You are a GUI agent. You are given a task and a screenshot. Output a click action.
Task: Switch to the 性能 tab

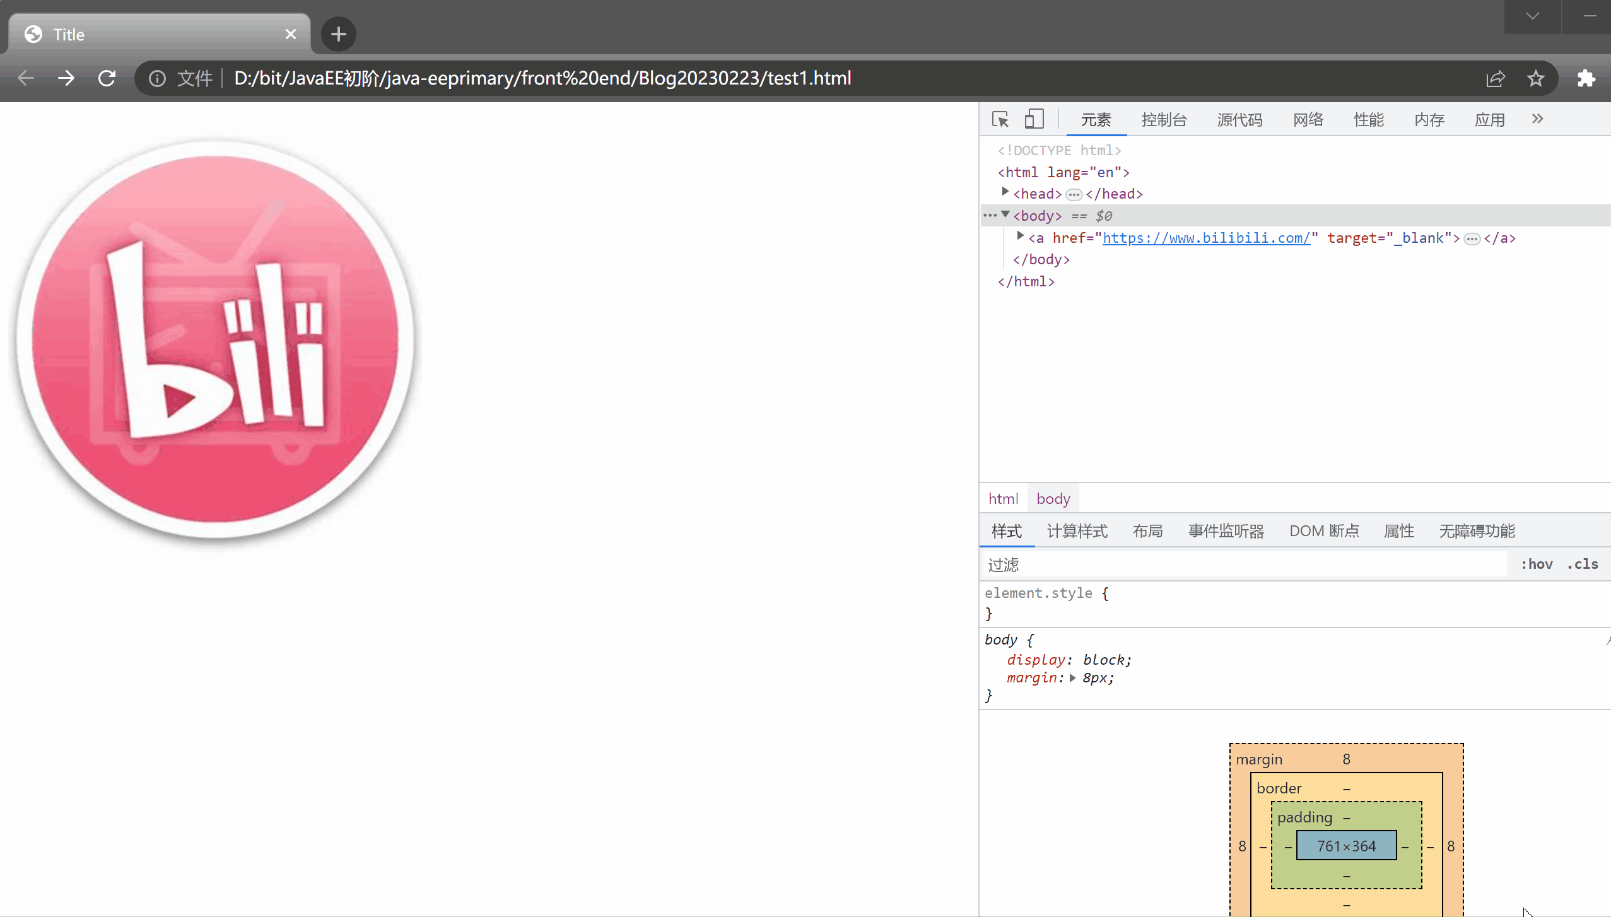[1369, 120]
